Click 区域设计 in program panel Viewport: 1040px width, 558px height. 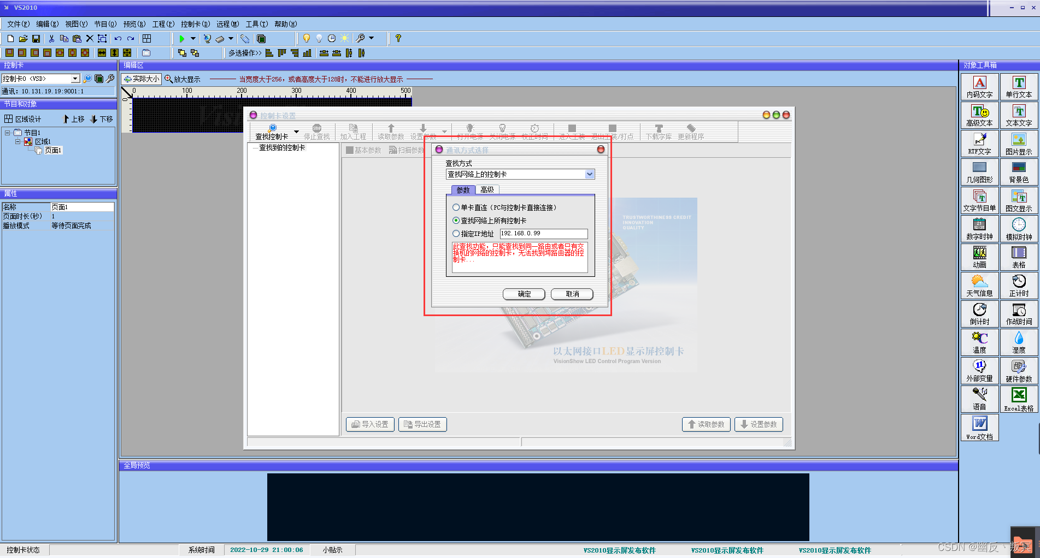[23, 119]
